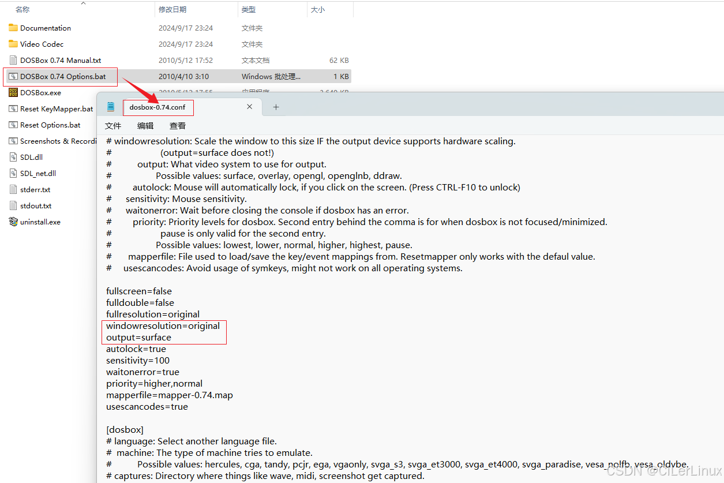Click the Video Codec folder name

pos(42,44)
